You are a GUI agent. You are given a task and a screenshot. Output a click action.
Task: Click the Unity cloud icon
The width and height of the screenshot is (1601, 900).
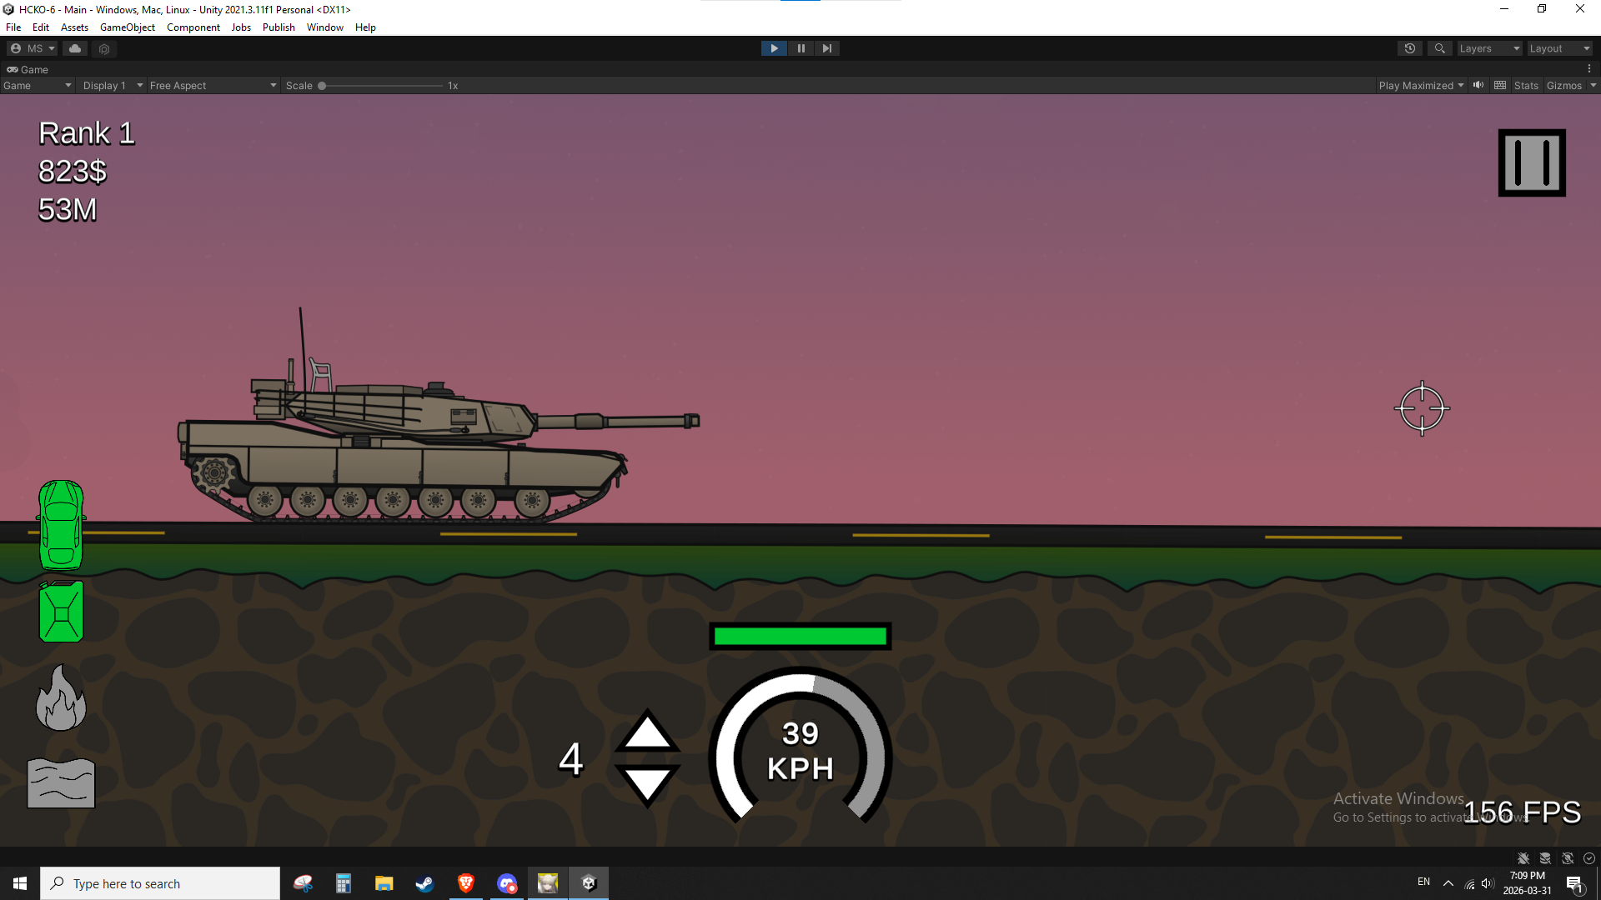[x=75, y=48]
